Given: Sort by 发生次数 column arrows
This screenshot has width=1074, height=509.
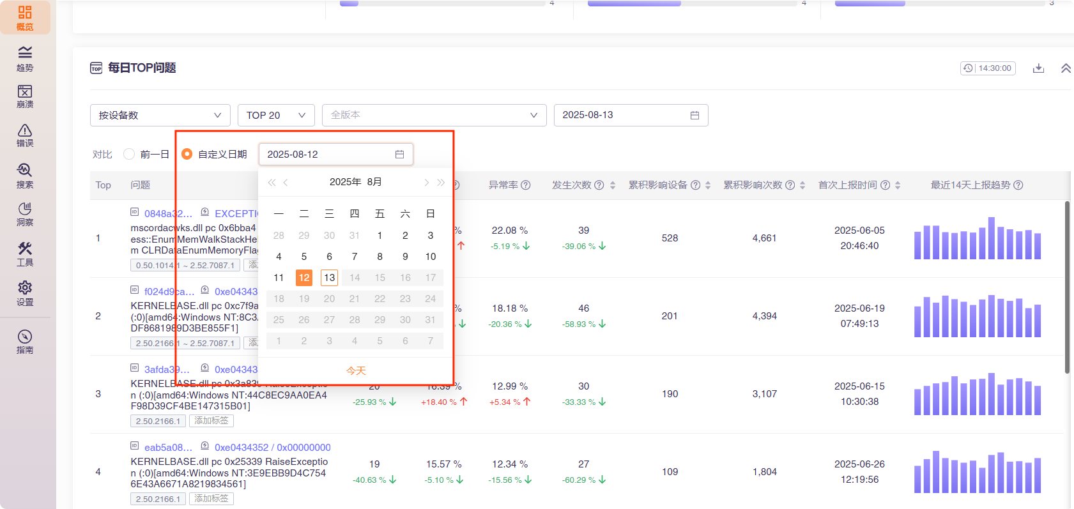Looking at the screenshot, I should coord(613,185).
